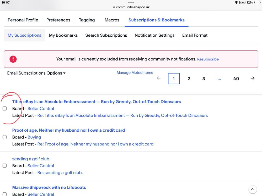
Task: Go to previous page using left arrow
Action: (x=159, y=78)
